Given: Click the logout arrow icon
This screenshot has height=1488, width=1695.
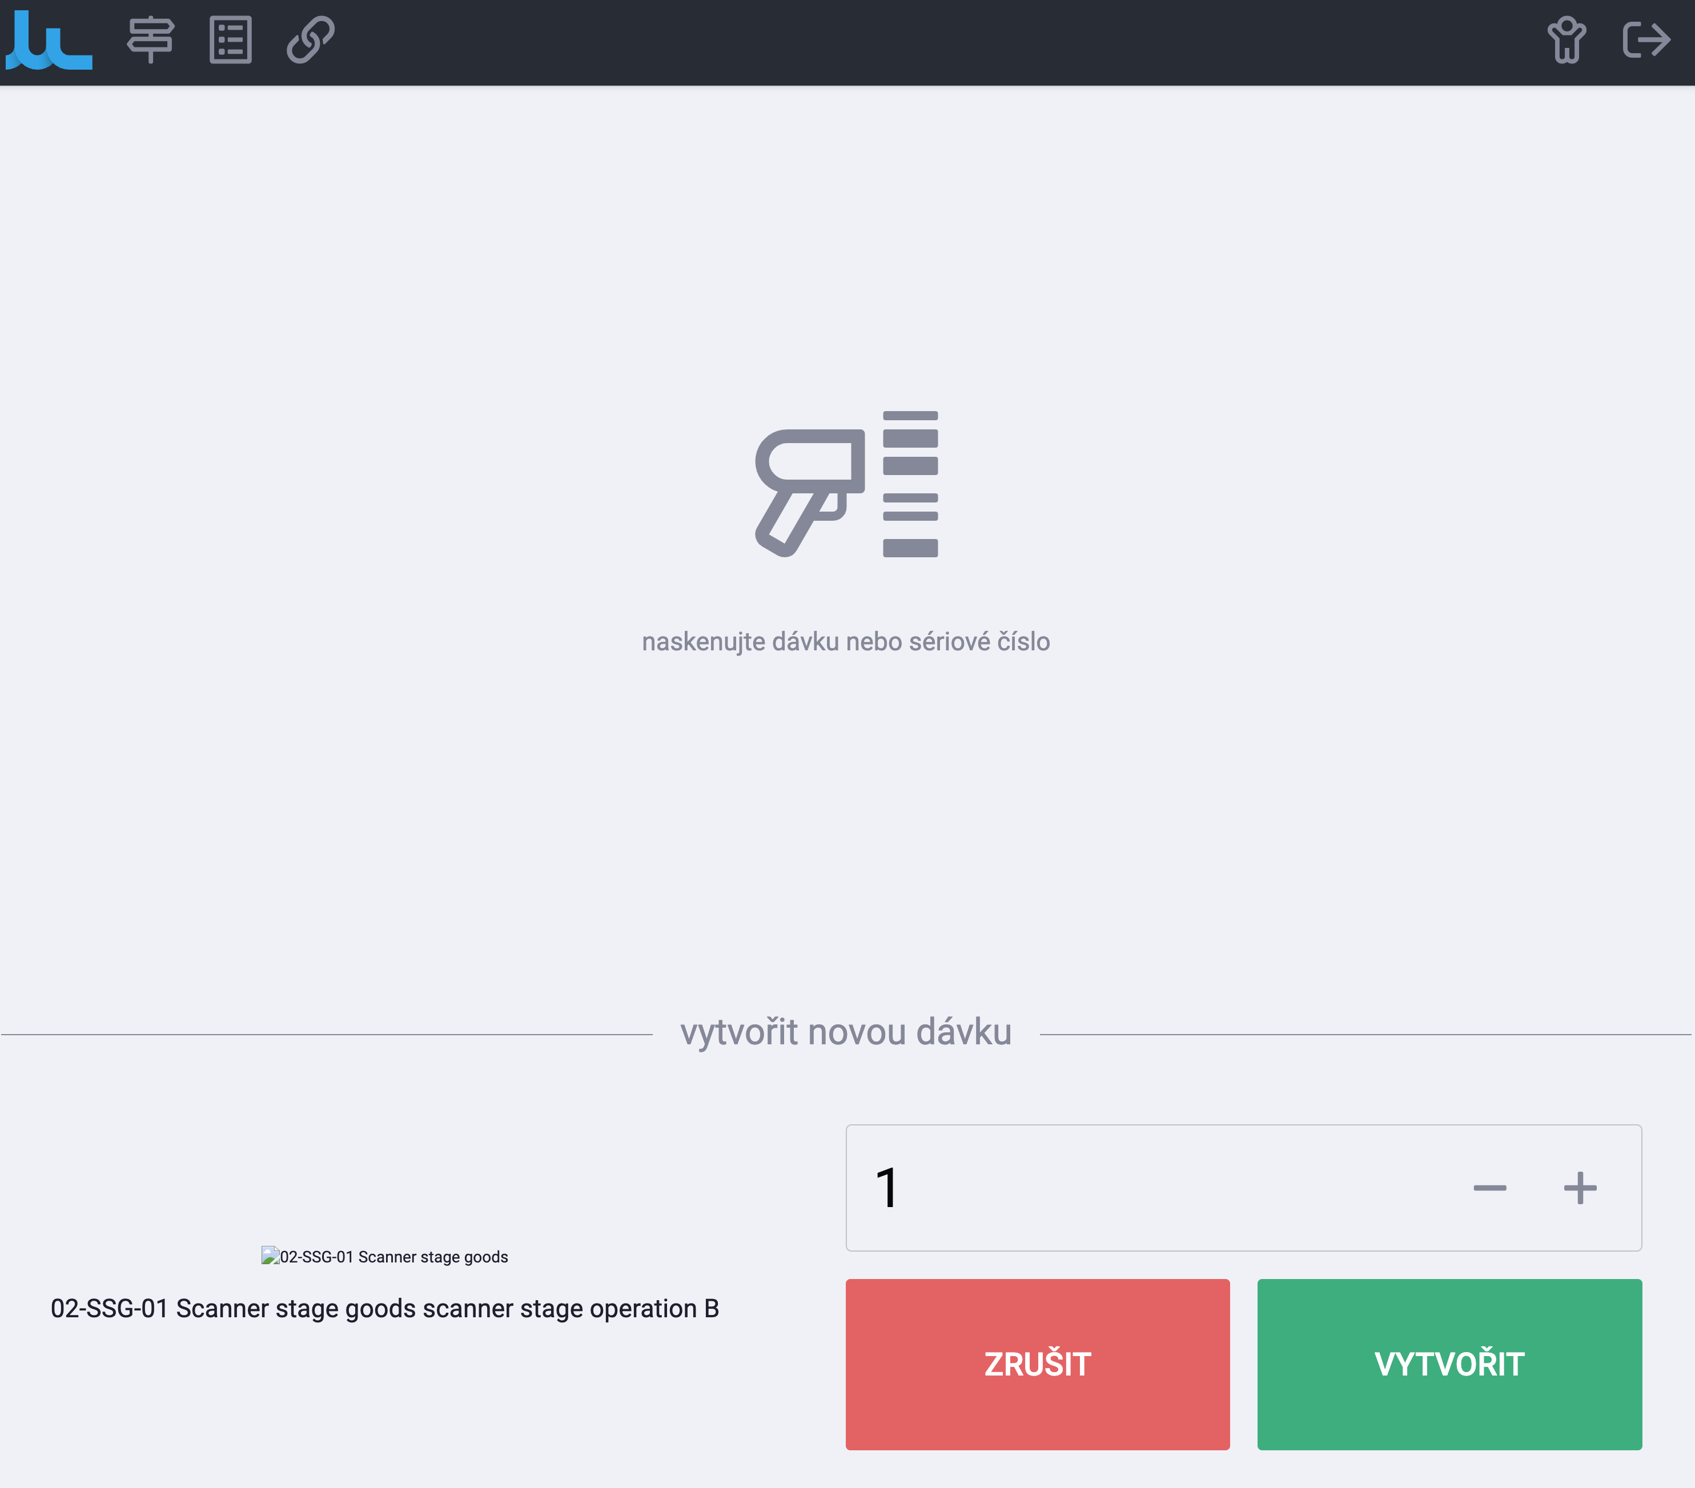Looking at the screenshot, I should (1645, 40).
